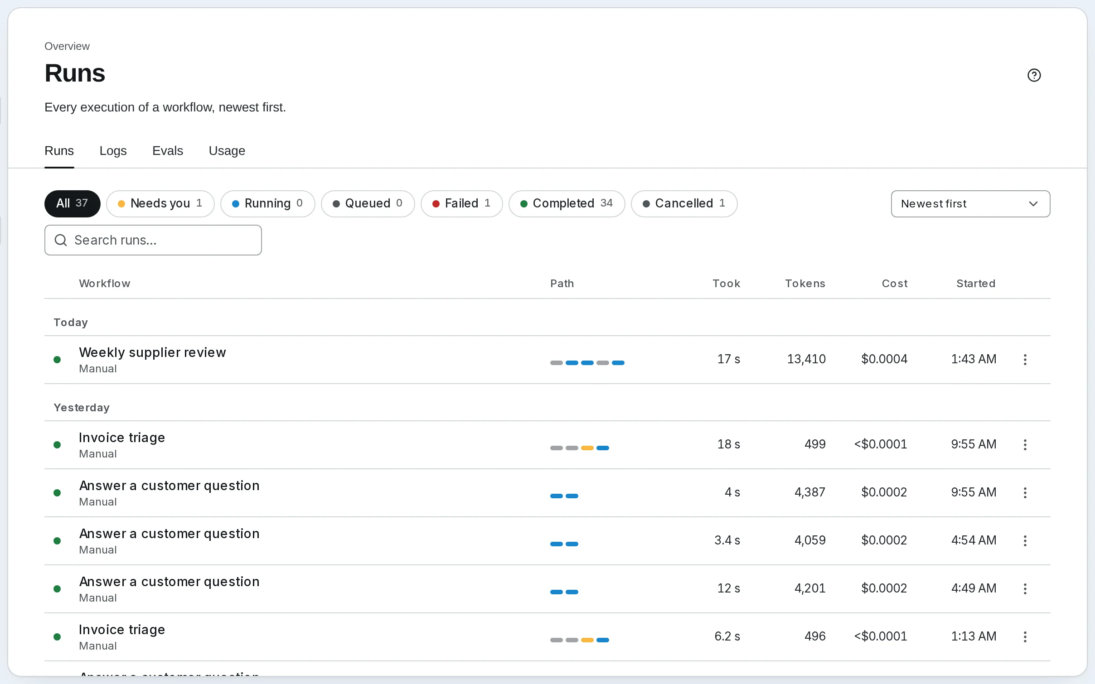Click the green status dot of Weekly supplier review
Screen dimensions: 1095x684
pyautogui.click(x=57, y=360)
